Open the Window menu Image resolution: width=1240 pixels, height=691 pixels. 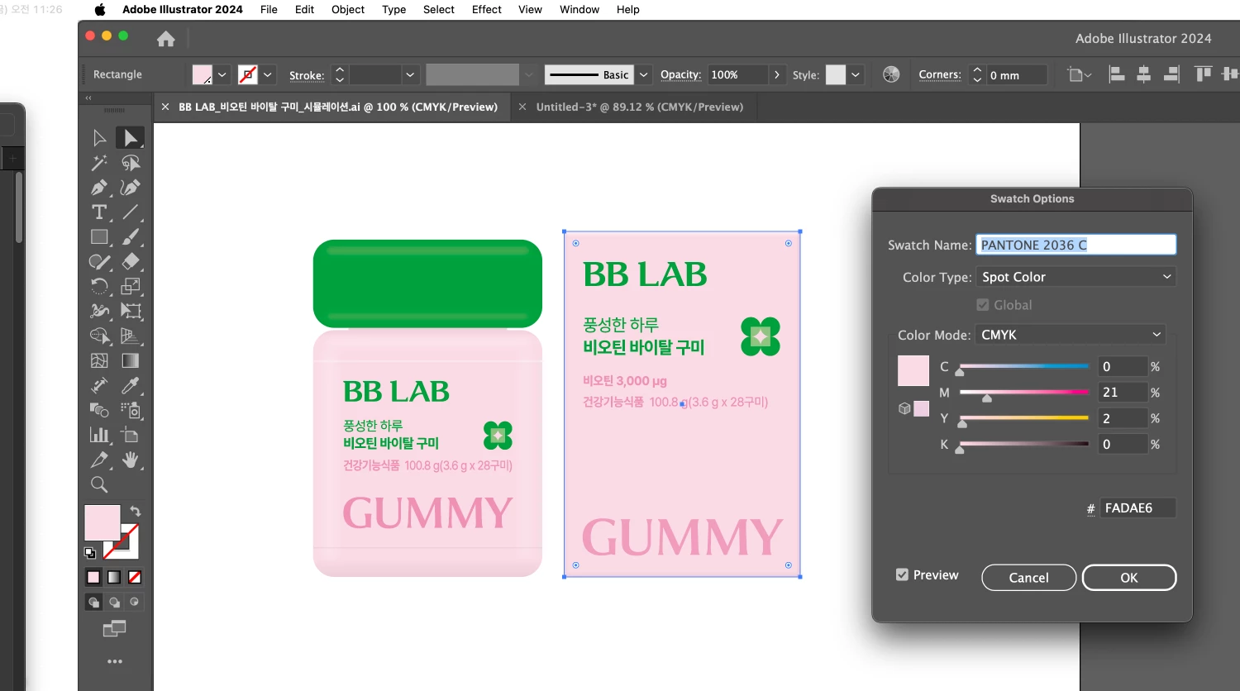point(579,9)
